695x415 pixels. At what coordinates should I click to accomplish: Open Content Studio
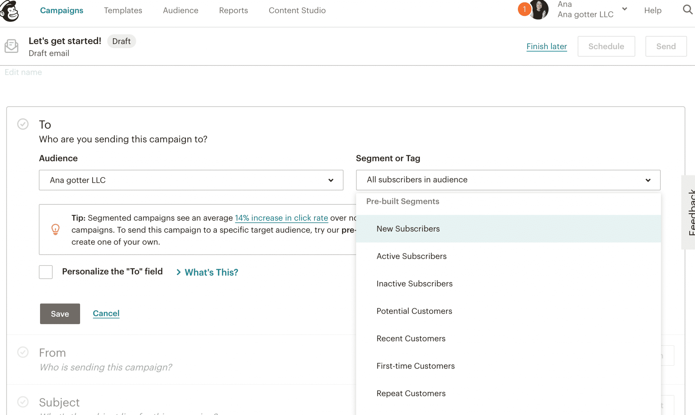tap(297, 11)
